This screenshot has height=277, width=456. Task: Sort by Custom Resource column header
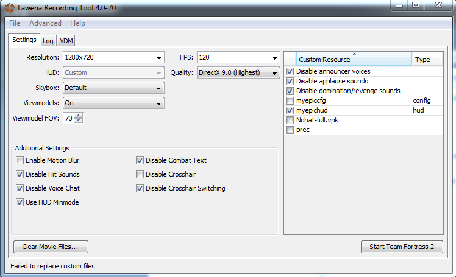click(x=354, y=59)
